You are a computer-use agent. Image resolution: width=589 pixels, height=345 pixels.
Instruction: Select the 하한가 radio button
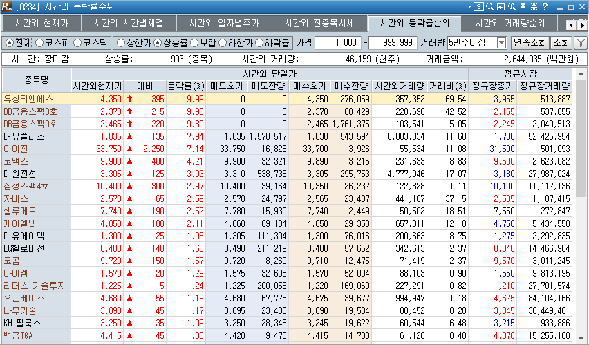(x=223, y=43)
